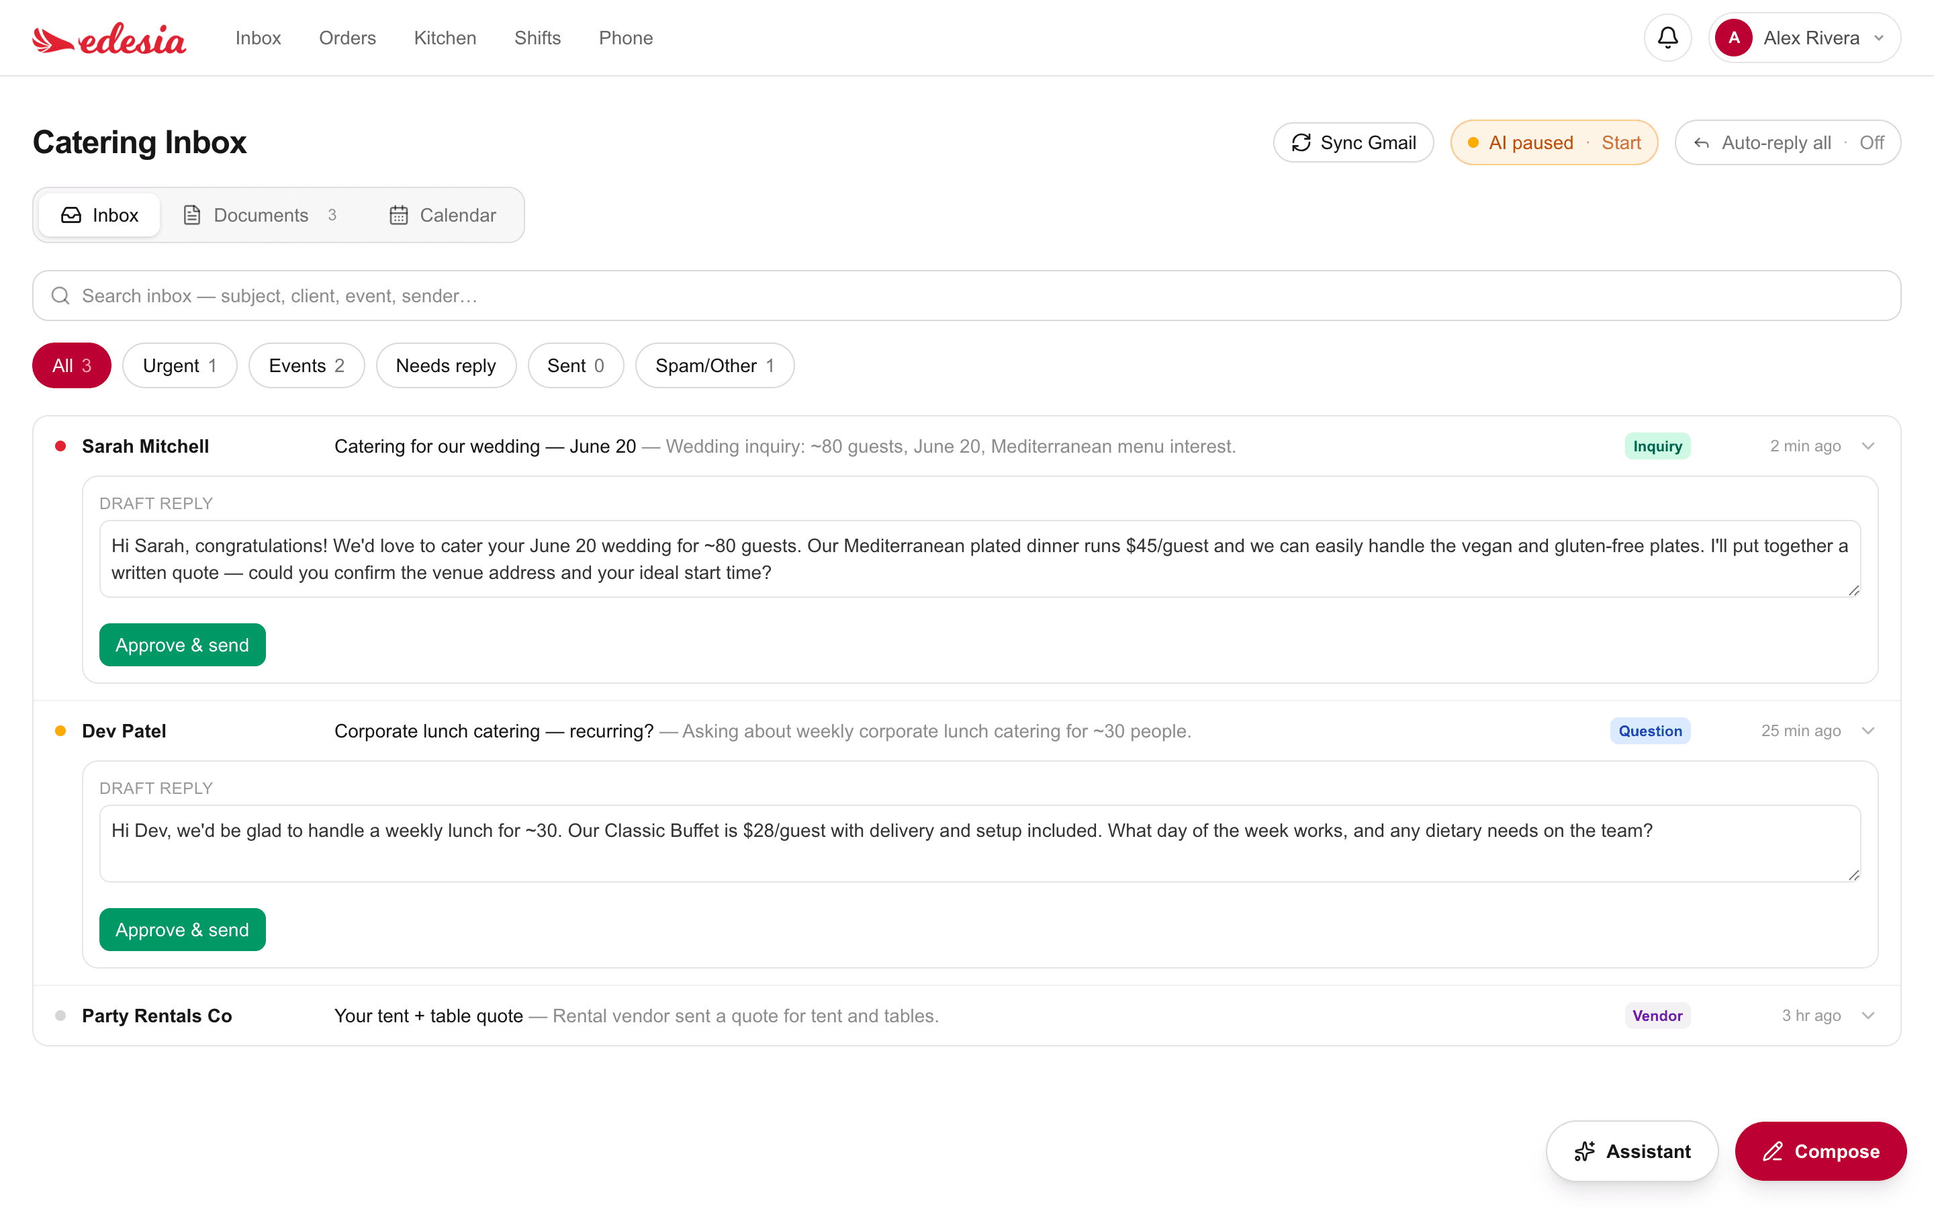Approve and send Dev's draft reply
This screenshot has width=1934, height=1209.
pos(182,929)
